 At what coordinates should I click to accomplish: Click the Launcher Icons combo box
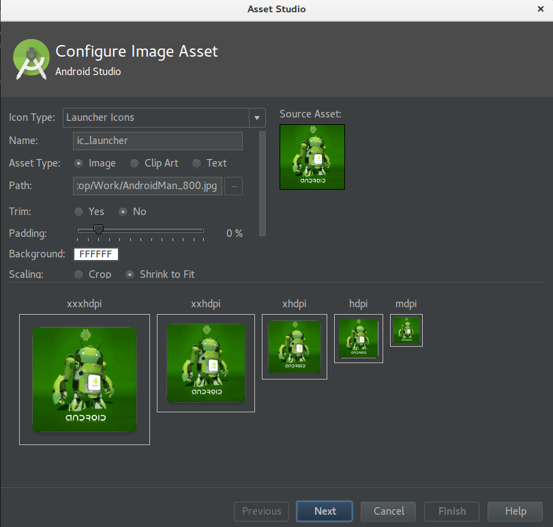click(x=164, y=117)
